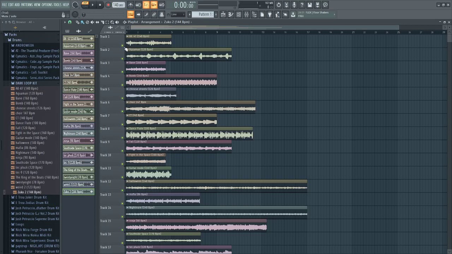Open the EDIT menu

click(11, 5)
